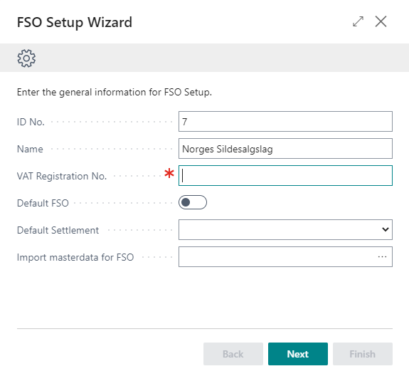Click the Finish button
Viewport: 409px width, 381px height.
click(x=363, y=354)
